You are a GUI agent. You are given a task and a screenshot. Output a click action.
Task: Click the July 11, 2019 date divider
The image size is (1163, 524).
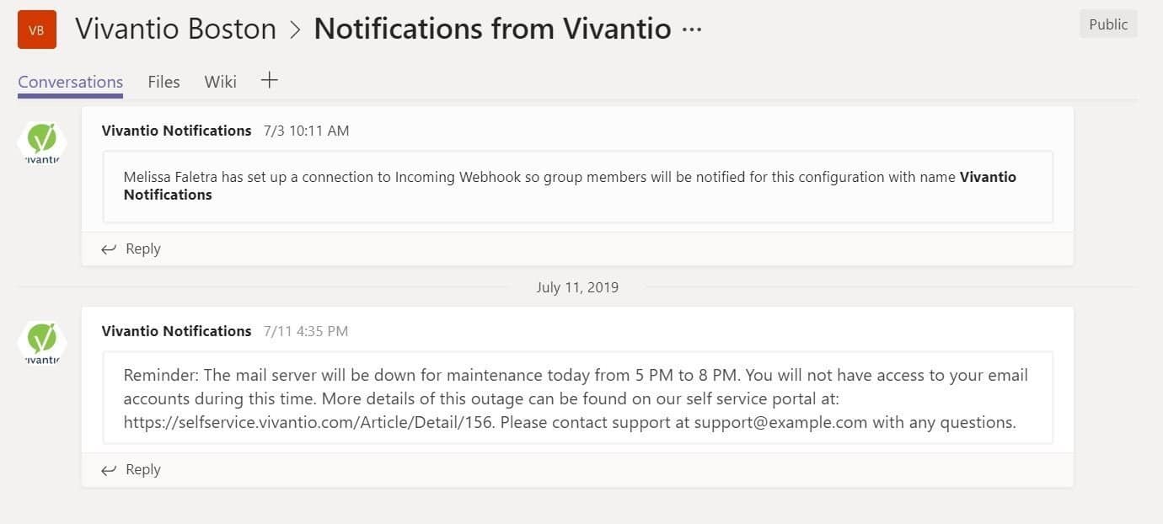[x=578, y=286]
